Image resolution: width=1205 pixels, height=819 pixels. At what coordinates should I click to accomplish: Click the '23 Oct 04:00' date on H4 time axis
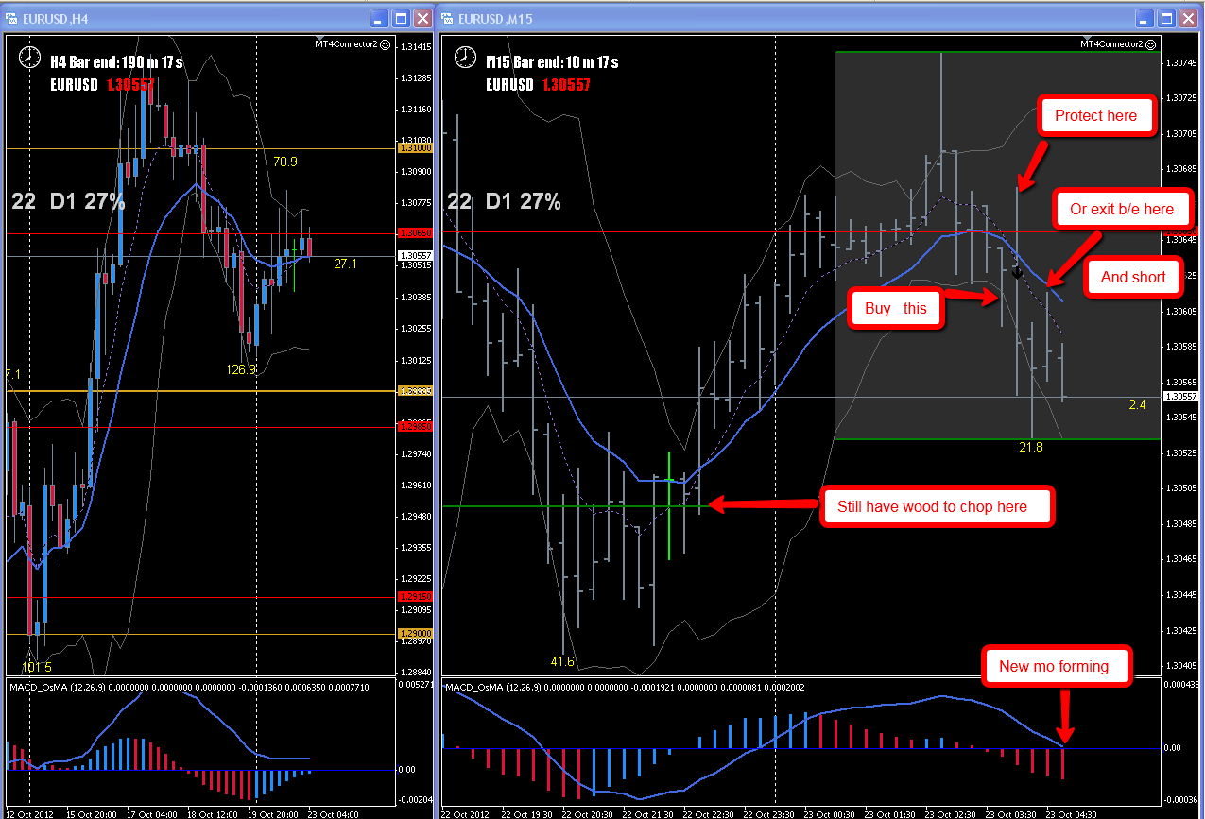click(x=332, y=813)
